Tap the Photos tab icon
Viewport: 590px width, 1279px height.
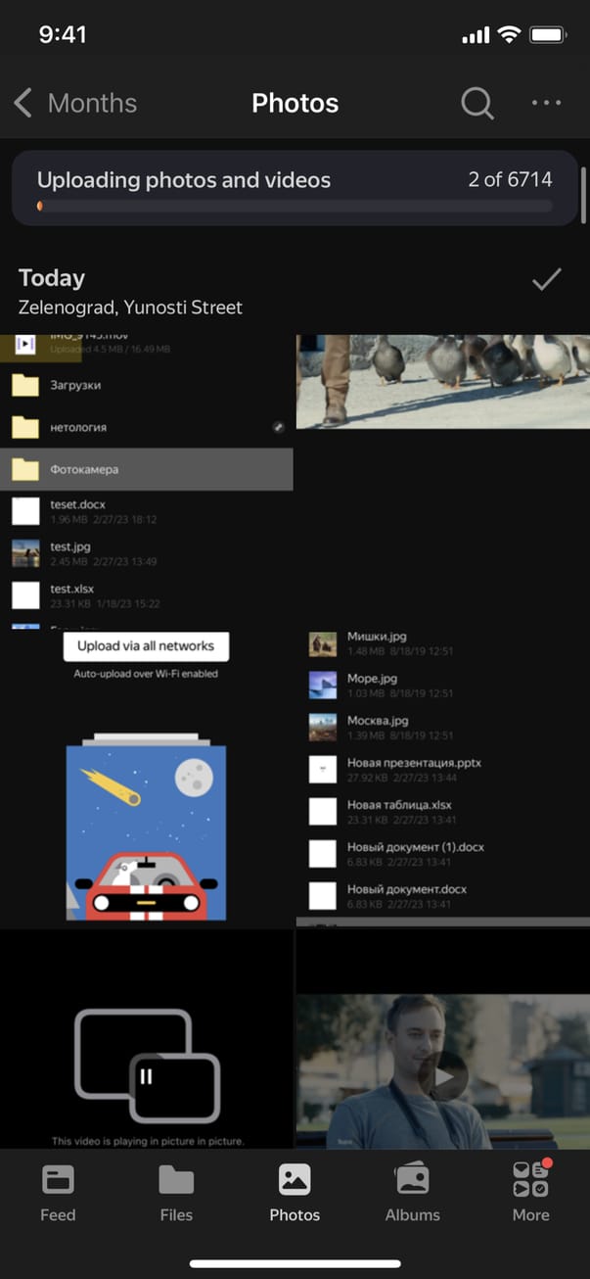click(295, 1180)
